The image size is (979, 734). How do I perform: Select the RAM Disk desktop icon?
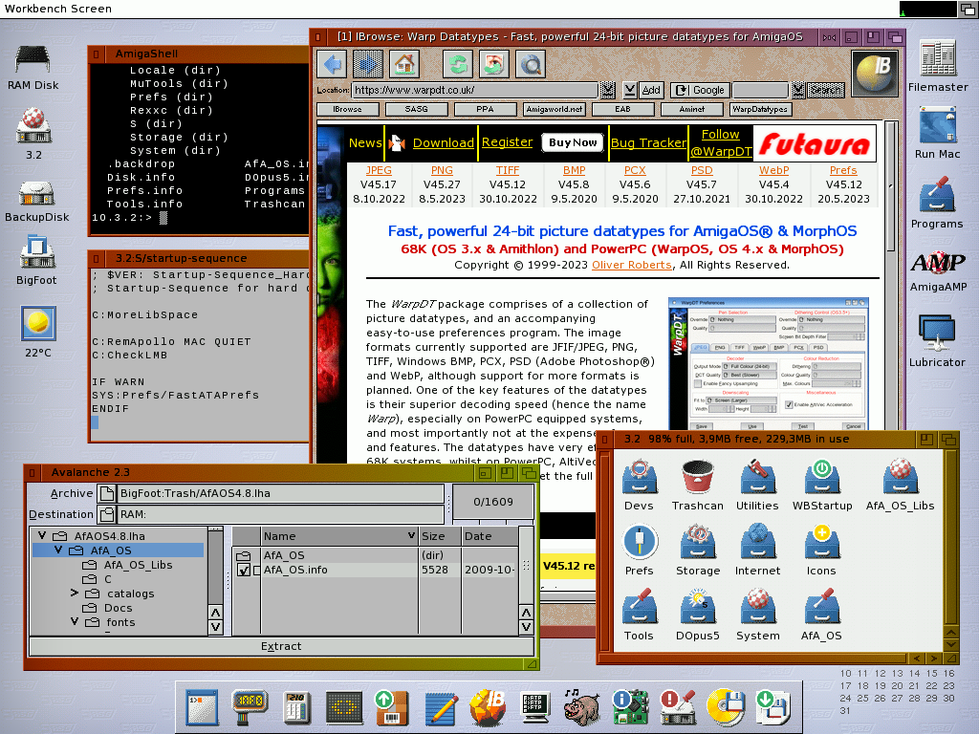(33, 68)
